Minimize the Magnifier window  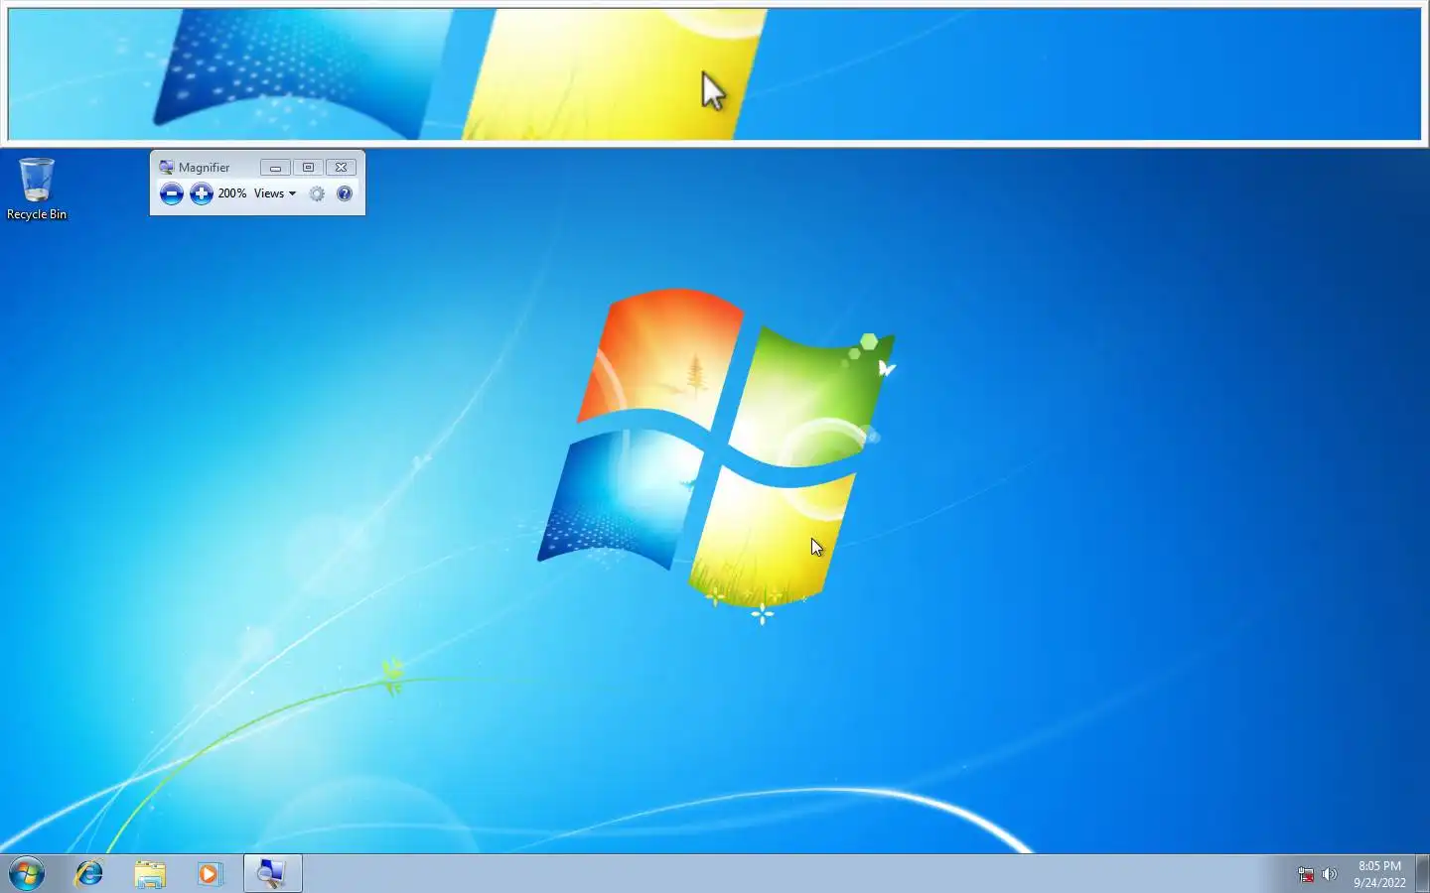click(275, 168)
